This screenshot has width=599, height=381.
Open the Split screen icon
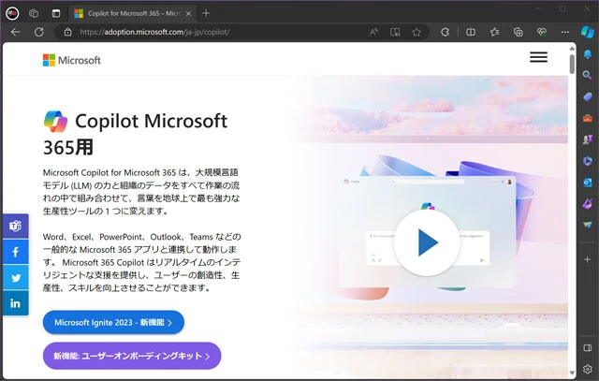coord(471,32)
